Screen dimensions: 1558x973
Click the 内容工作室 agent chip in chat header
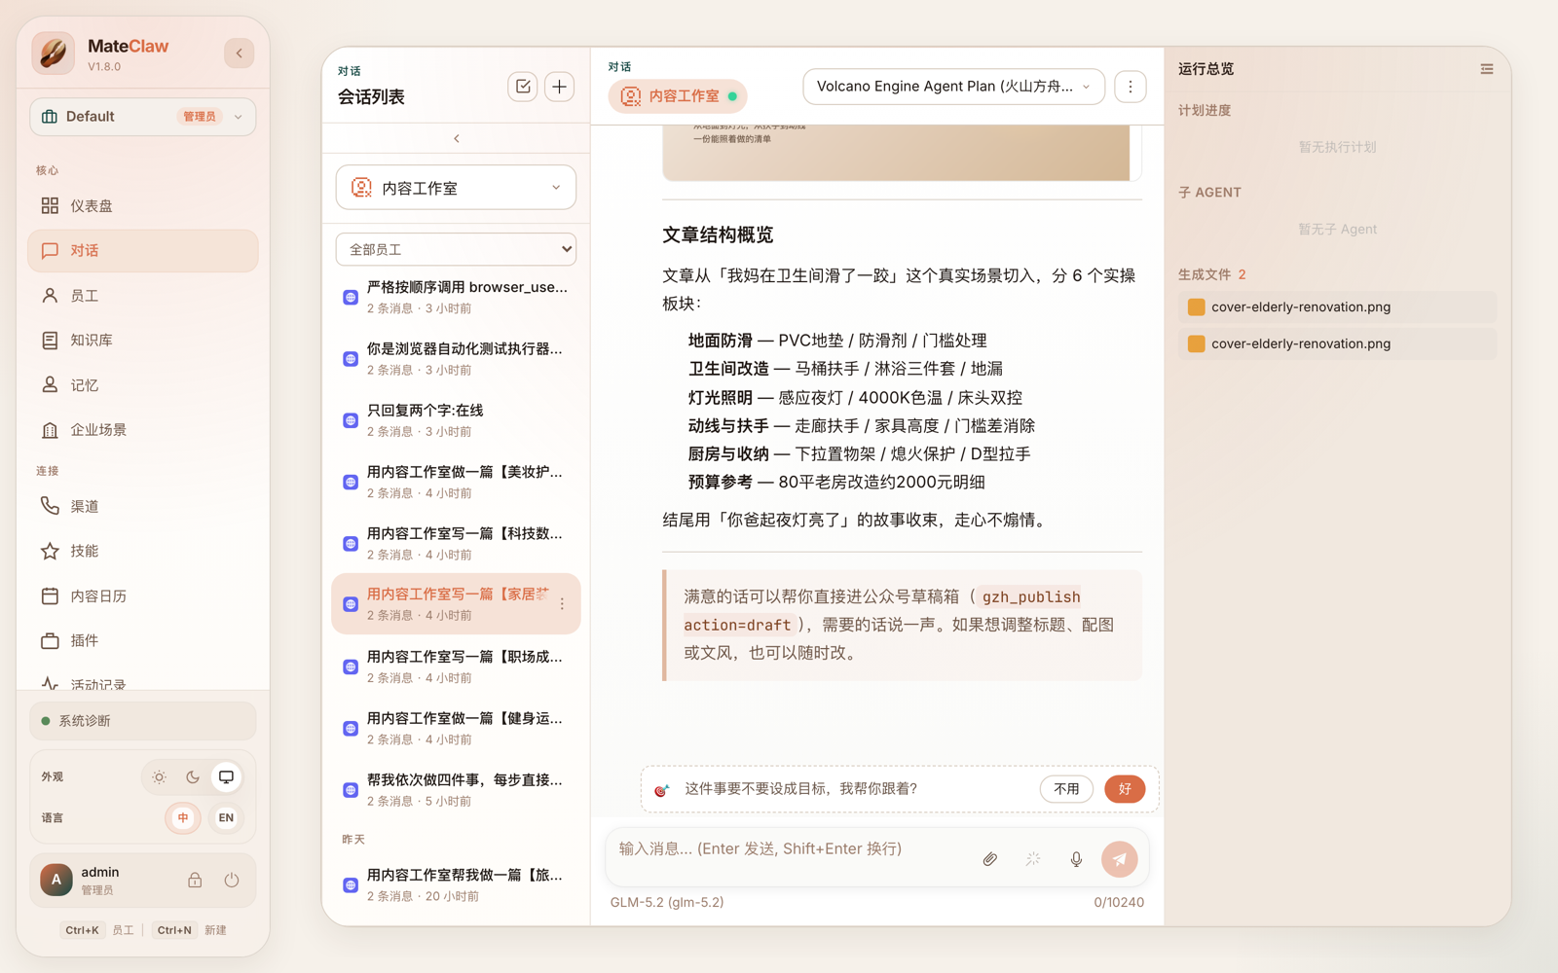pos(678,96)
